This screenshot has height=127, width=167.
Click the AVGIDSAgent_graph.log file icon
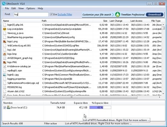(x=4, y=58)
